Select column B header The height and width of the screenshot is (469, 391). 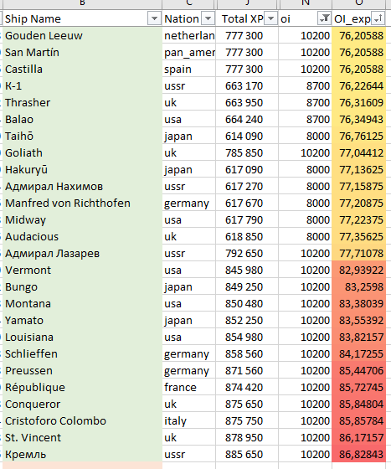(x=82, y=3)
